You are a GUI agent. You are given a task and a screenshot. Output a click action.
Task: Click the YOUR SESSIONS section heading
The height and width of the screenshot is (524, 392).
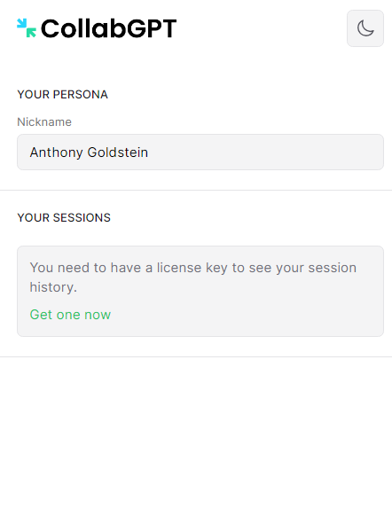click(x=64, y=218)
